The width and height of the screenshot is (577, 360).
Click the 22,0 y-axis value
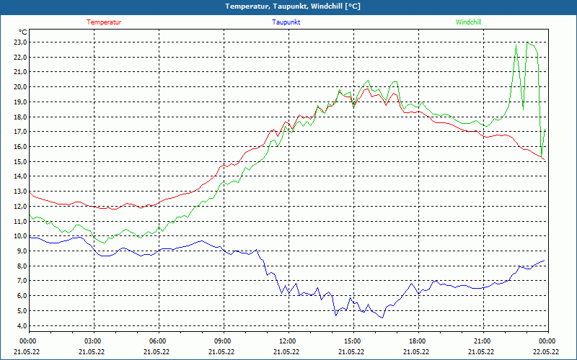pyautogui.click(x=20, y=58)
